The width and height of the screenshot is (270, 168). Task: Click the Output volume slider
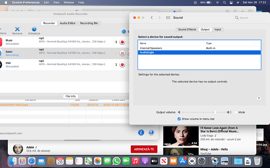click(x=204, y=112)
